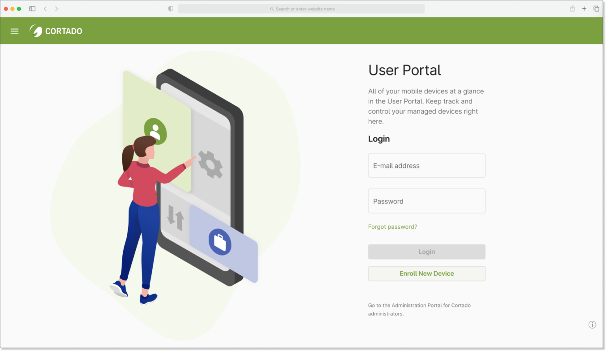
Task: Open the Cortado hamburger menu
Action: pyautogui.click(x=14, y=31)
